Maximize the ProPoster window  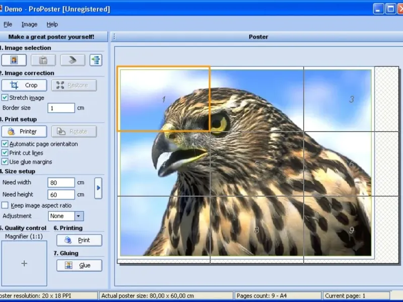(x=391, y=9)
